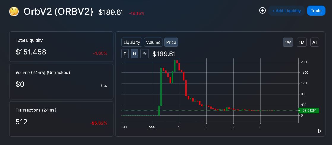The height and width of the screenshot is (145, 332).
Task: Click Total Liquidity value $151.458
Action: pos(31,52)
